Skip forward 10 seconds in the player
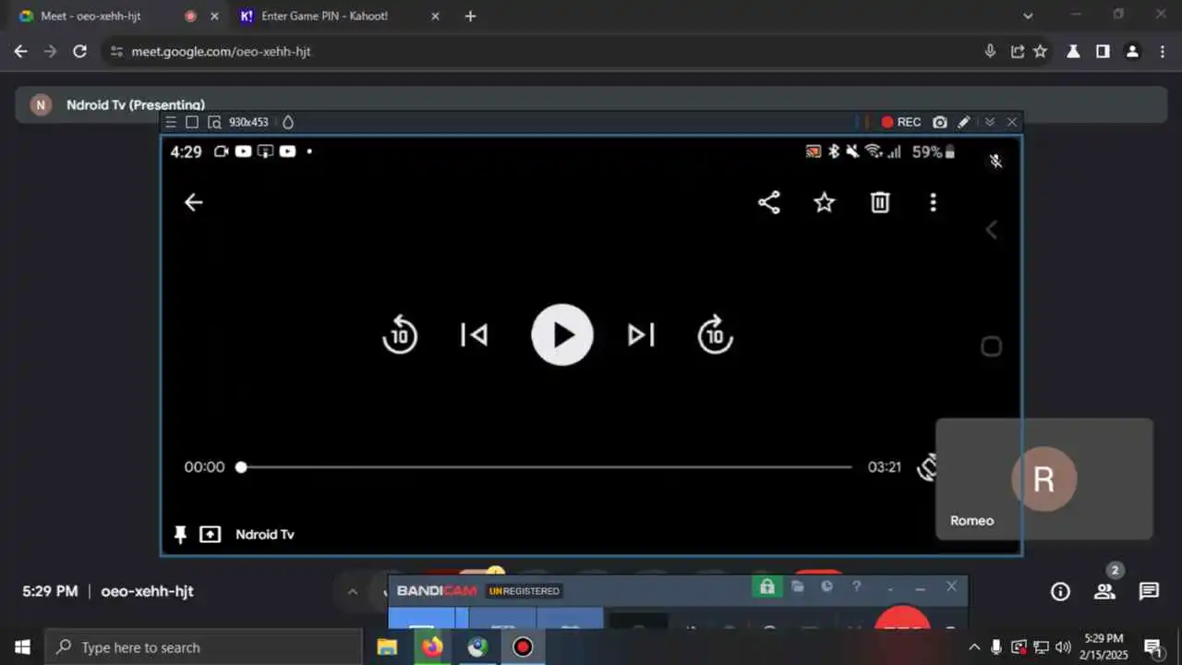The image size is (1182, 665). 715,334
